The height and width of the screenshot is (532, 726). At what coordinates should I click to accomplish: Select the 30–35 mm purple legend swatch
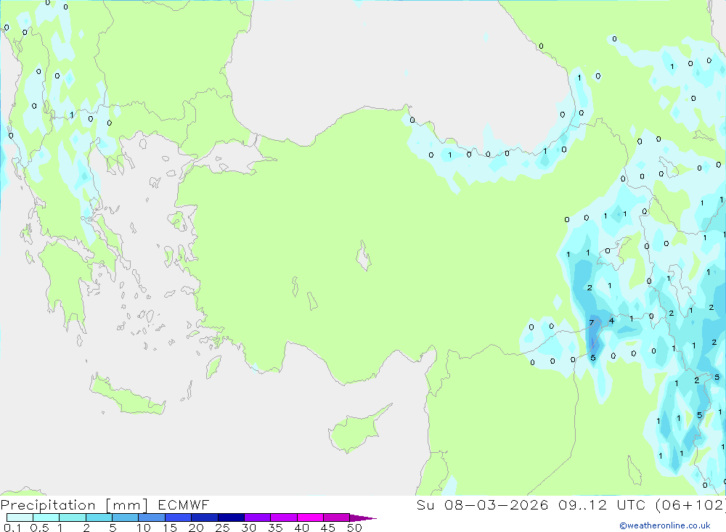(258, 517)
